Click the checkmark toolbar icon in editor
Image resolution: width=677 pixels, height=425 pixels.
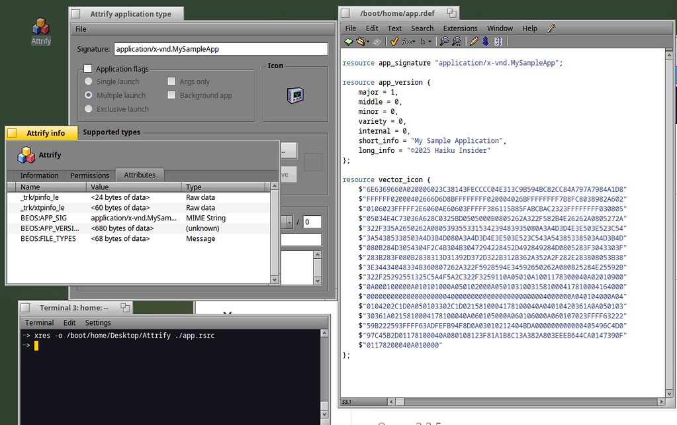(x=394, y=42)
